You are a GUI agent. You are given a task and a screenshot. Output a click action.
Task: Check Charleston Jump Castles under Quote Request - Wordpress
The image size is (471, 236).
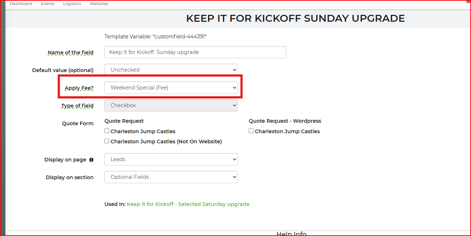pyautogui.click(x=251, y=131)
